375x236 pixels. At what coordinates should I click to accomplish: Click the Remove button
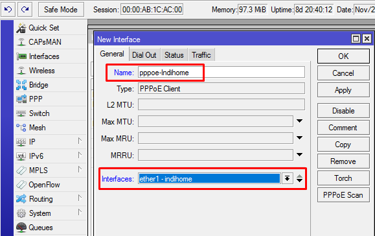(x=343, y=161)
